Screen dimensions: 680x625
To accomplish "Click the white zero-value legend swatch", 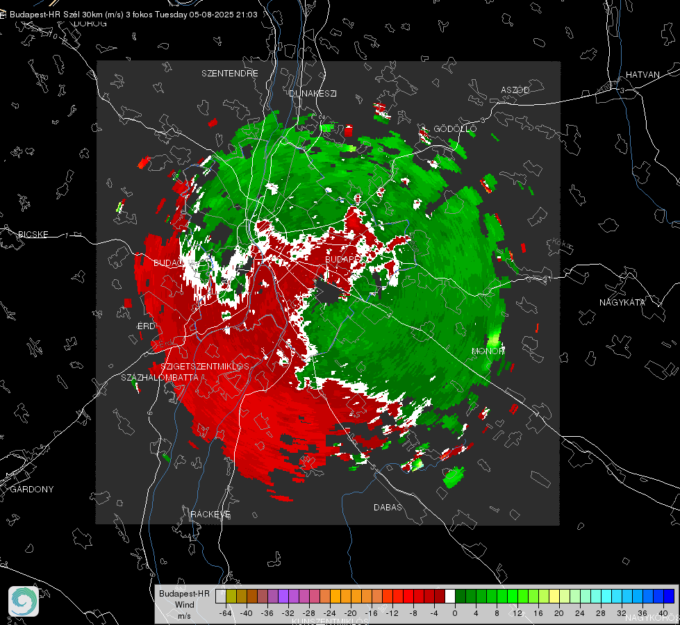I will click(450, 596).
